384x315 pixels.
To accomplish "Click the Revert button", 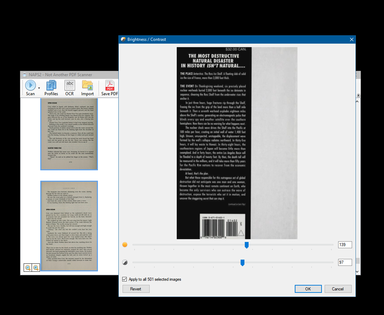I will coord(136,289).
